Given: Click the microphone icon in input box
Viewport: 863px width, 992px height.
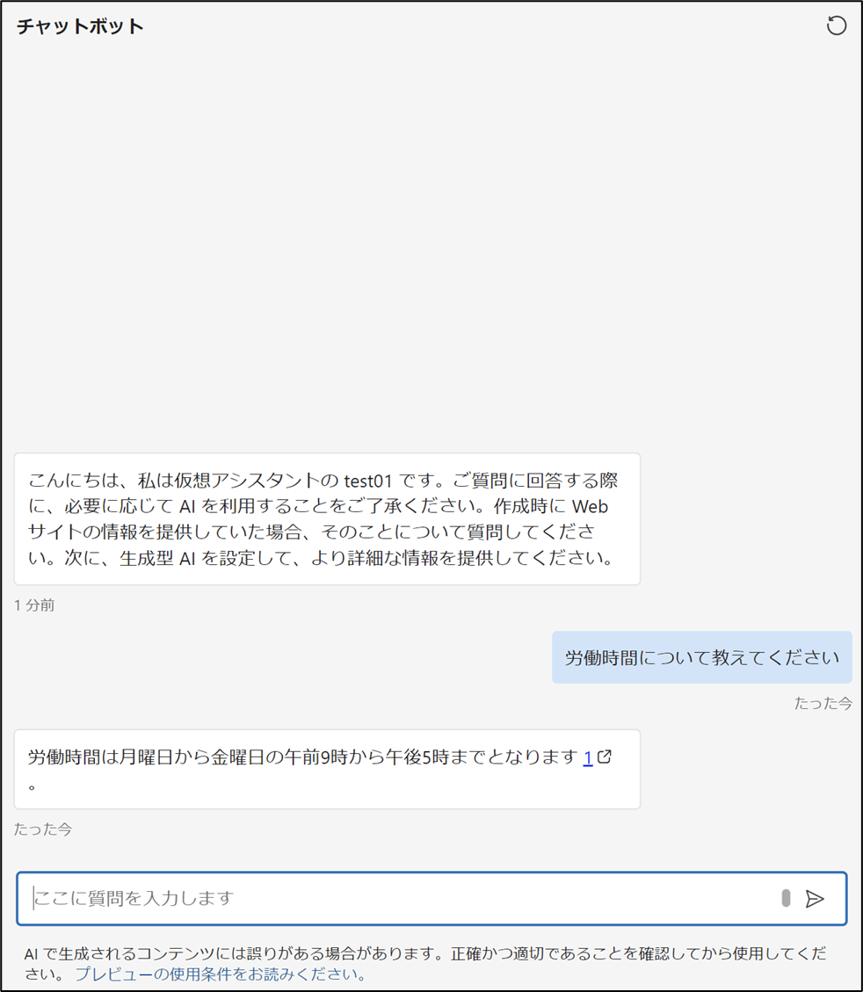Looking at the screenshot, I should point(786,898).
